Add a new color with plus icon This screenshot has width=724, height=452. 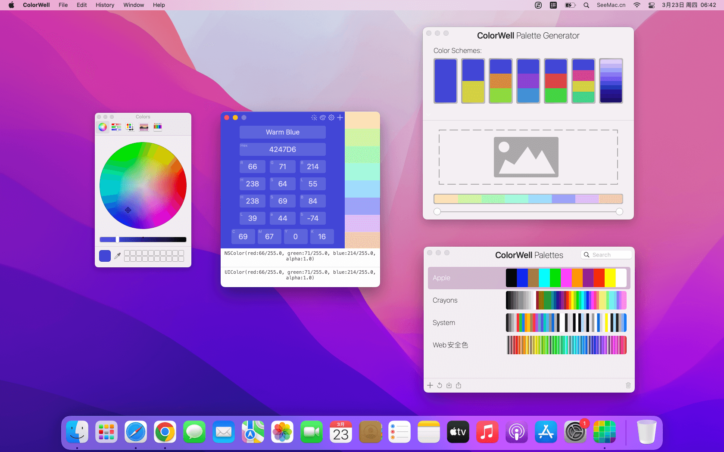point(340,118)
